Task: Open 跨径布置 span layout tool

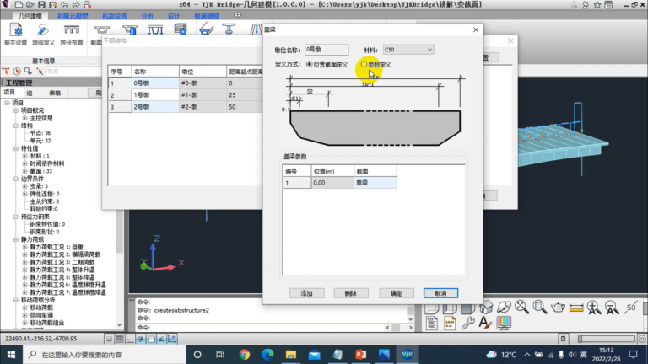Action: click(x=72, y=35)
